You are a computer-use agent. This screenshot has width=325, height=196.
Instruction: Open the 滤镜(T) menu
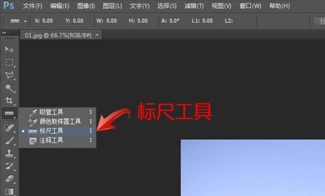click(194, 6)
